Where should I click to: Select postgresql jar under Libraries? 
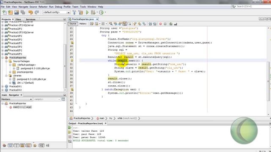[31, 79]
